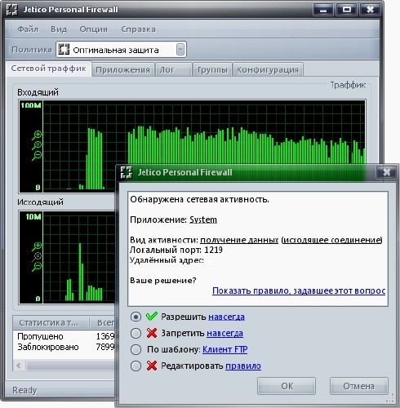This screenshot has height=408, width=400.
Task: Zoom out on the incoming traffic graph
Action: point(37,156)
